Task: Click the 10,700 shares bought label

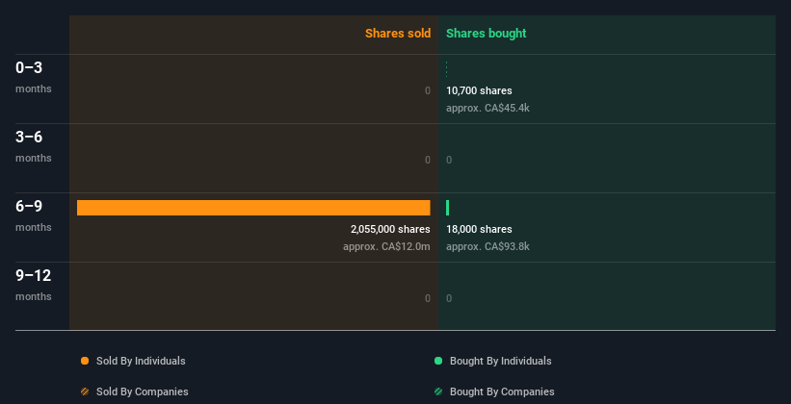Action: tap(479, 90)
